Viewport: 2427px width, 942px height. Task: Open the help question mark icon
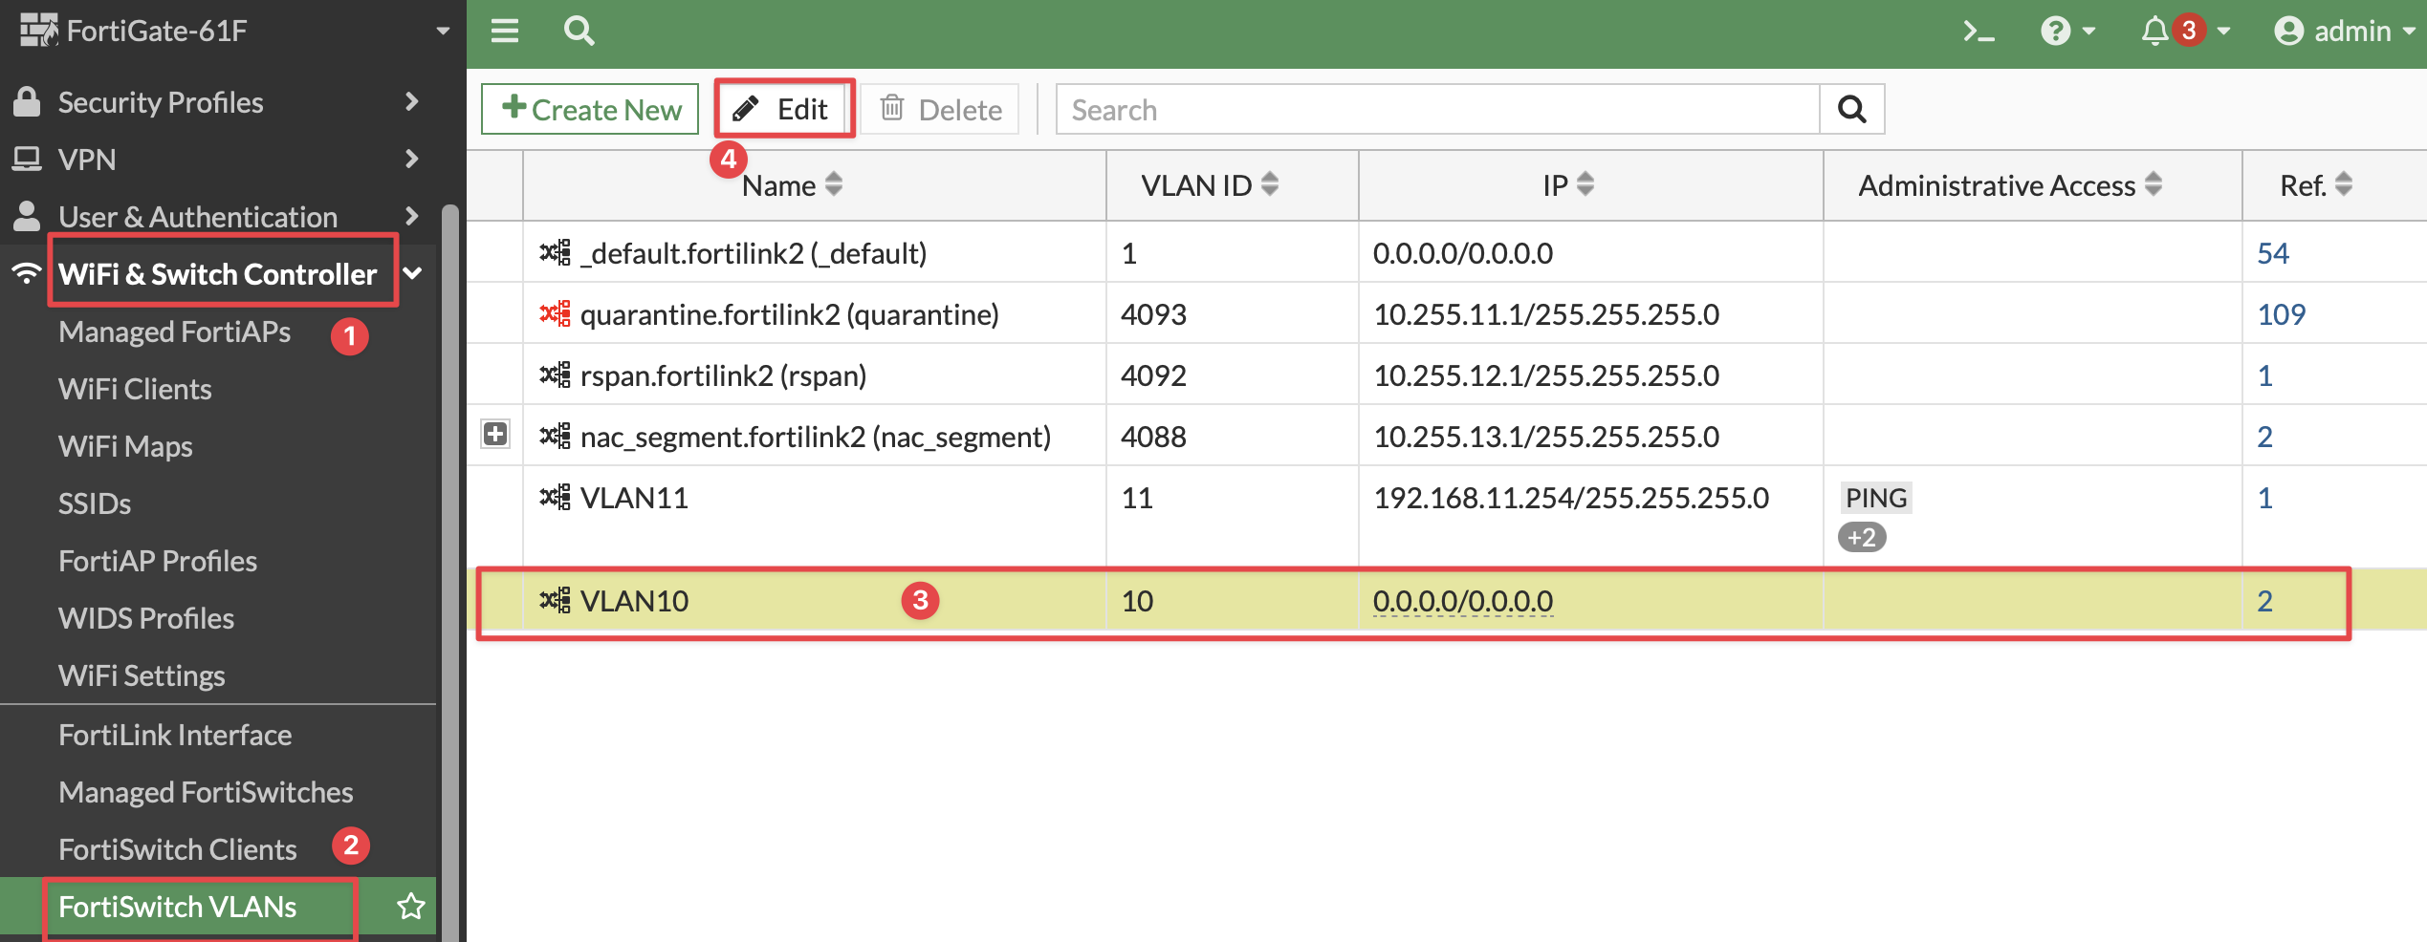pos(2055,32)
